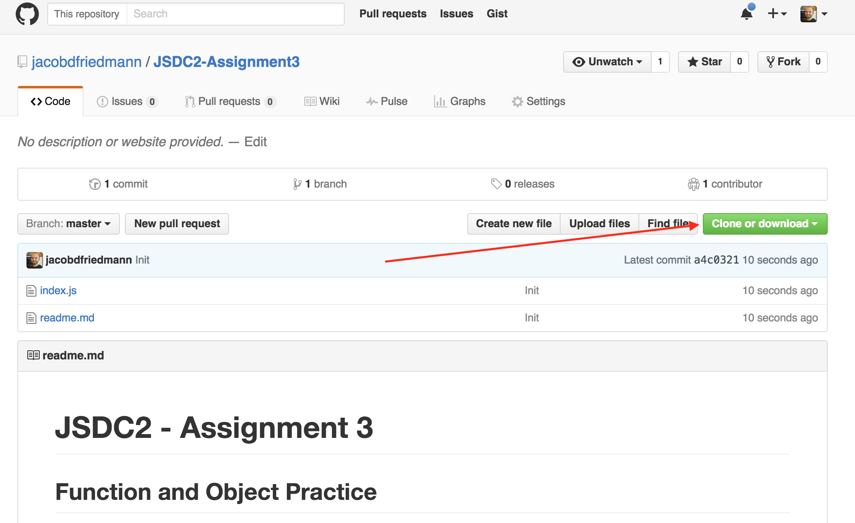Expand the Clone or download dropdown
855x523 pixels.
pyautogui.click(x=765, y=224)
